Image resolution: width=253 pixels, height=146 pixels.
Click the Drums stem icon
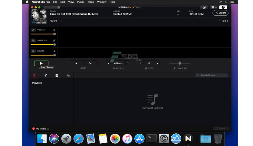coord(33,51)
